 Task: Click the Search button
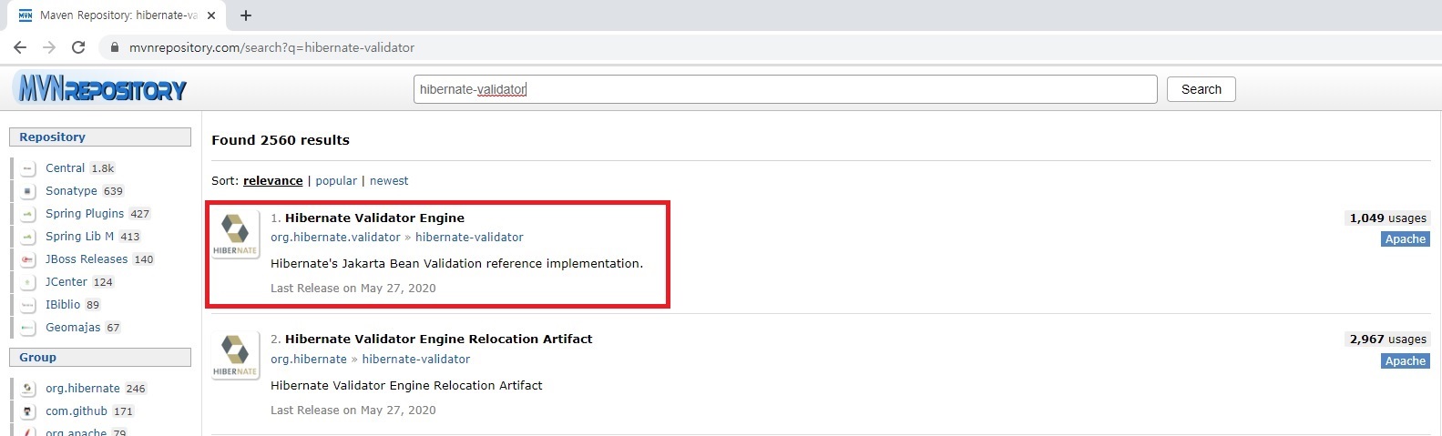tap(1202, 89)
